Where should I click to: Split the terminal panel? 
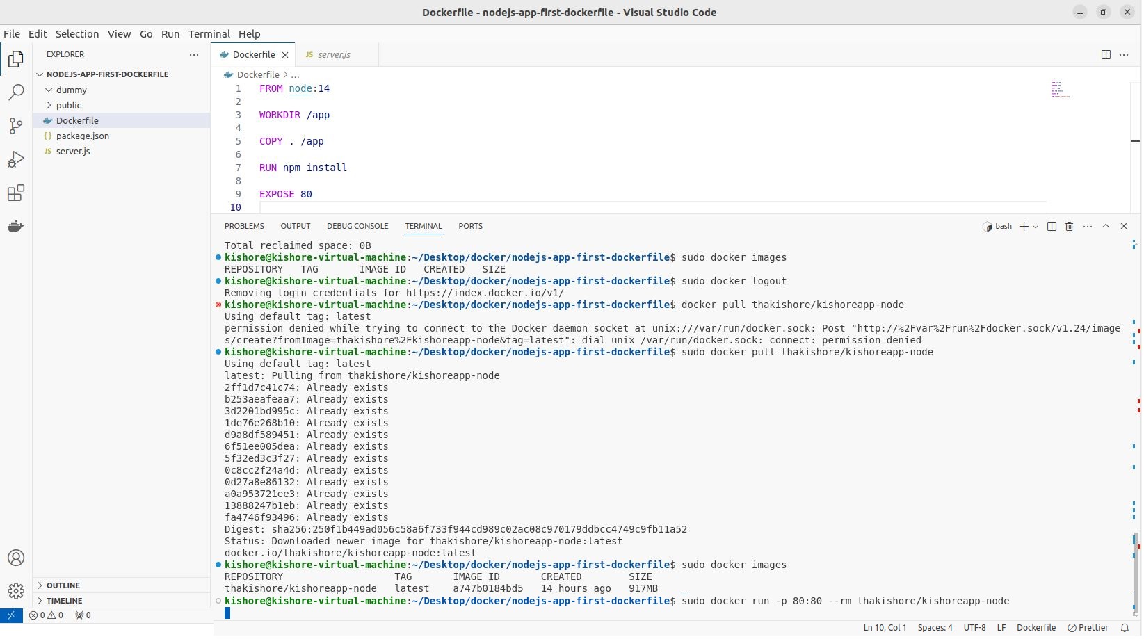(x=1052, y=227)
